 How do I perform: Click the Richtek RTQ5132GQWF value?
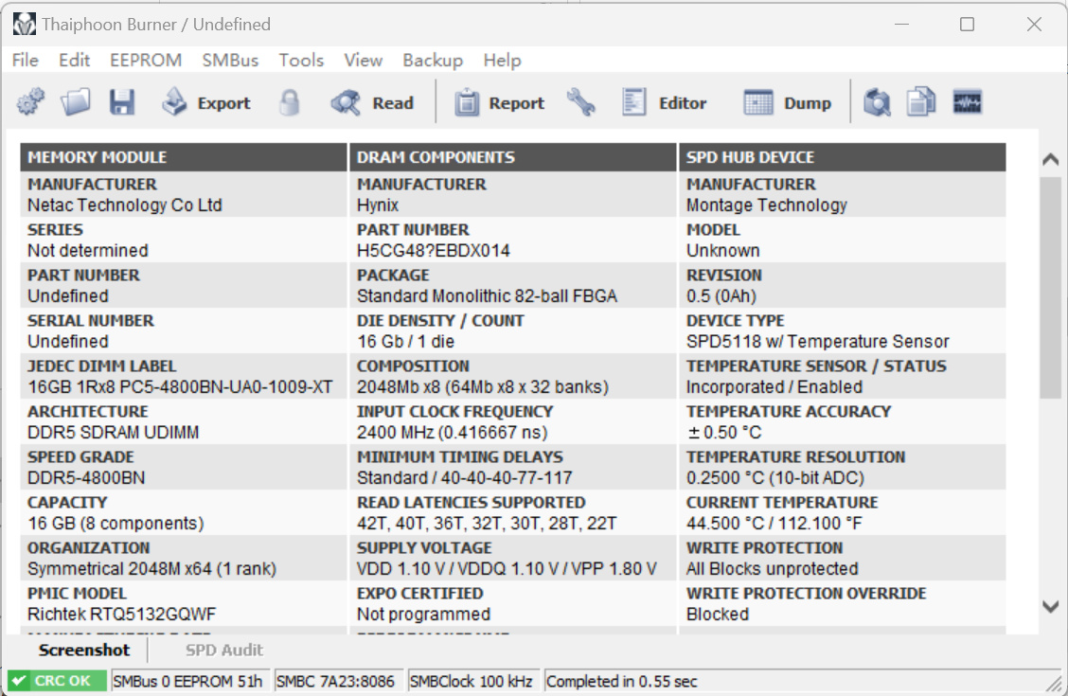[x=121, y=614]
